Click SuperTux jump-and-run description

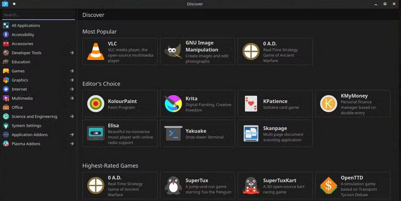click(208, 189)
